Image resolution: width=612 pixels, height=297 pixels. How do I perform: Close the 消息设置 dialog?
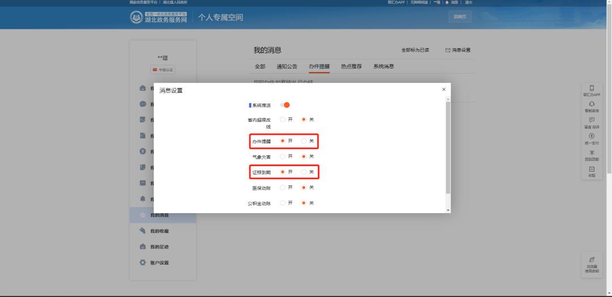pos(444,90)
